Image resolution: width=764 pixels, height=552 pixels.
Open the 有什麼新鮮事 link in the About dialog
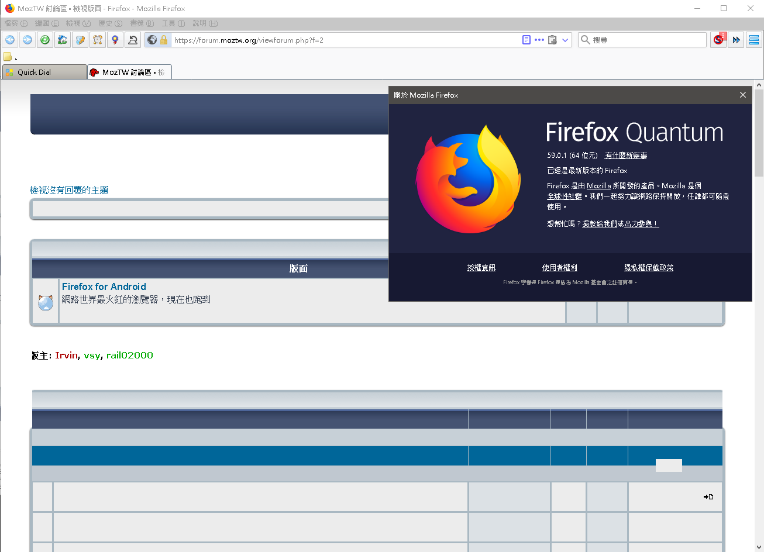(625, 156)
